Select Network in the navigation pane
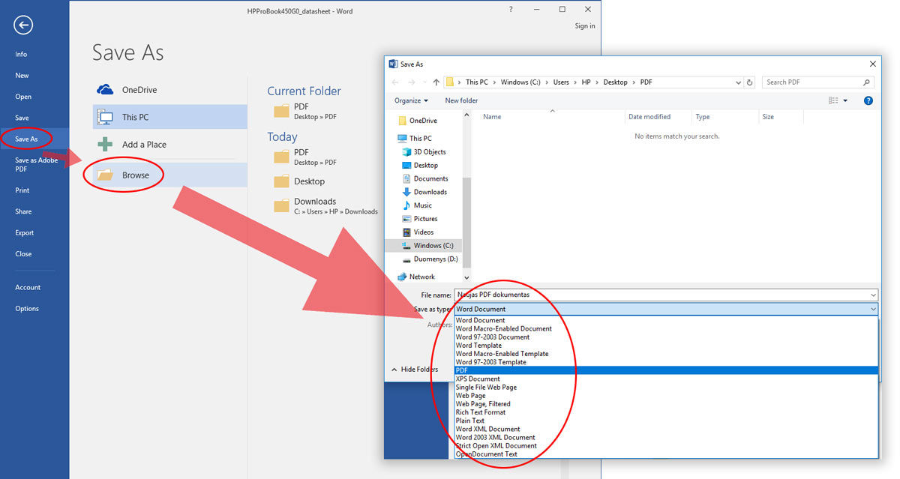This screenshot has height=479, width=900. coord(416,277)
